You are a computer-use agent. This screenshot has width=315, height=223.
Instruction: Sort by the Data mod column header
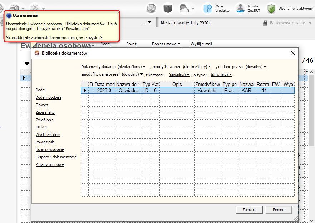[x=104, y=84]
